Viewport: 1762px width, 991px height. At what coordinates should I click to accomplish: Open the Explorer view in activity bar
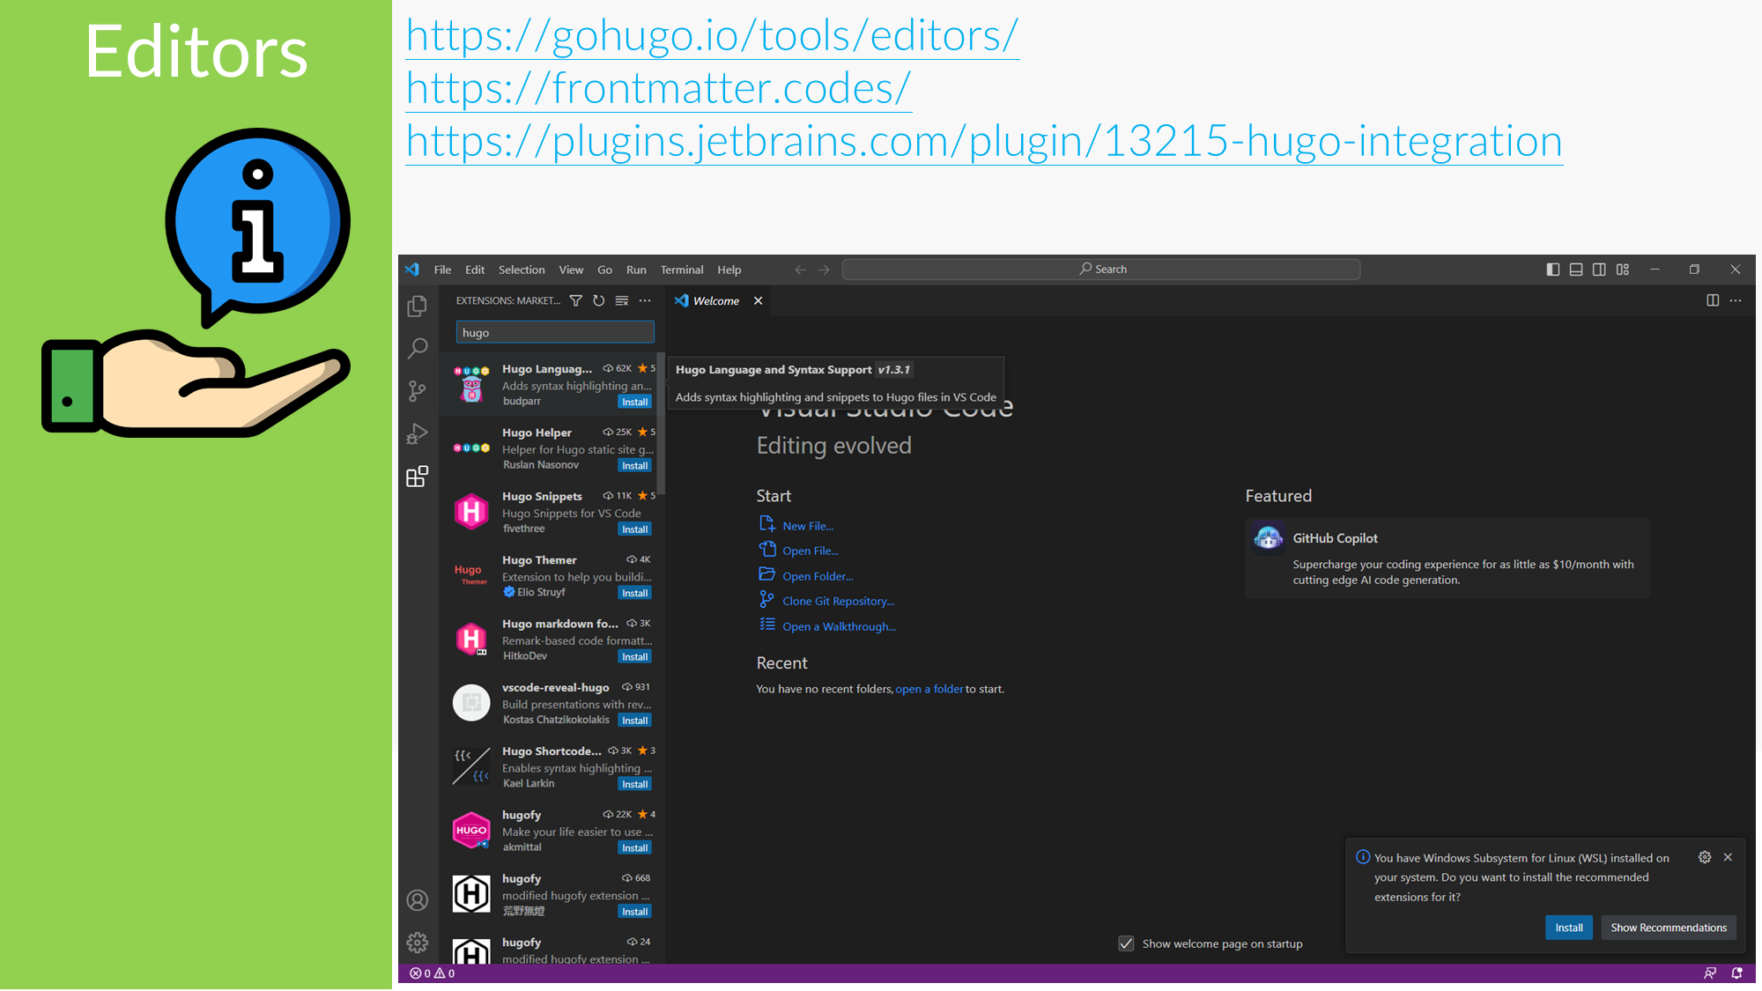point(418,306)
